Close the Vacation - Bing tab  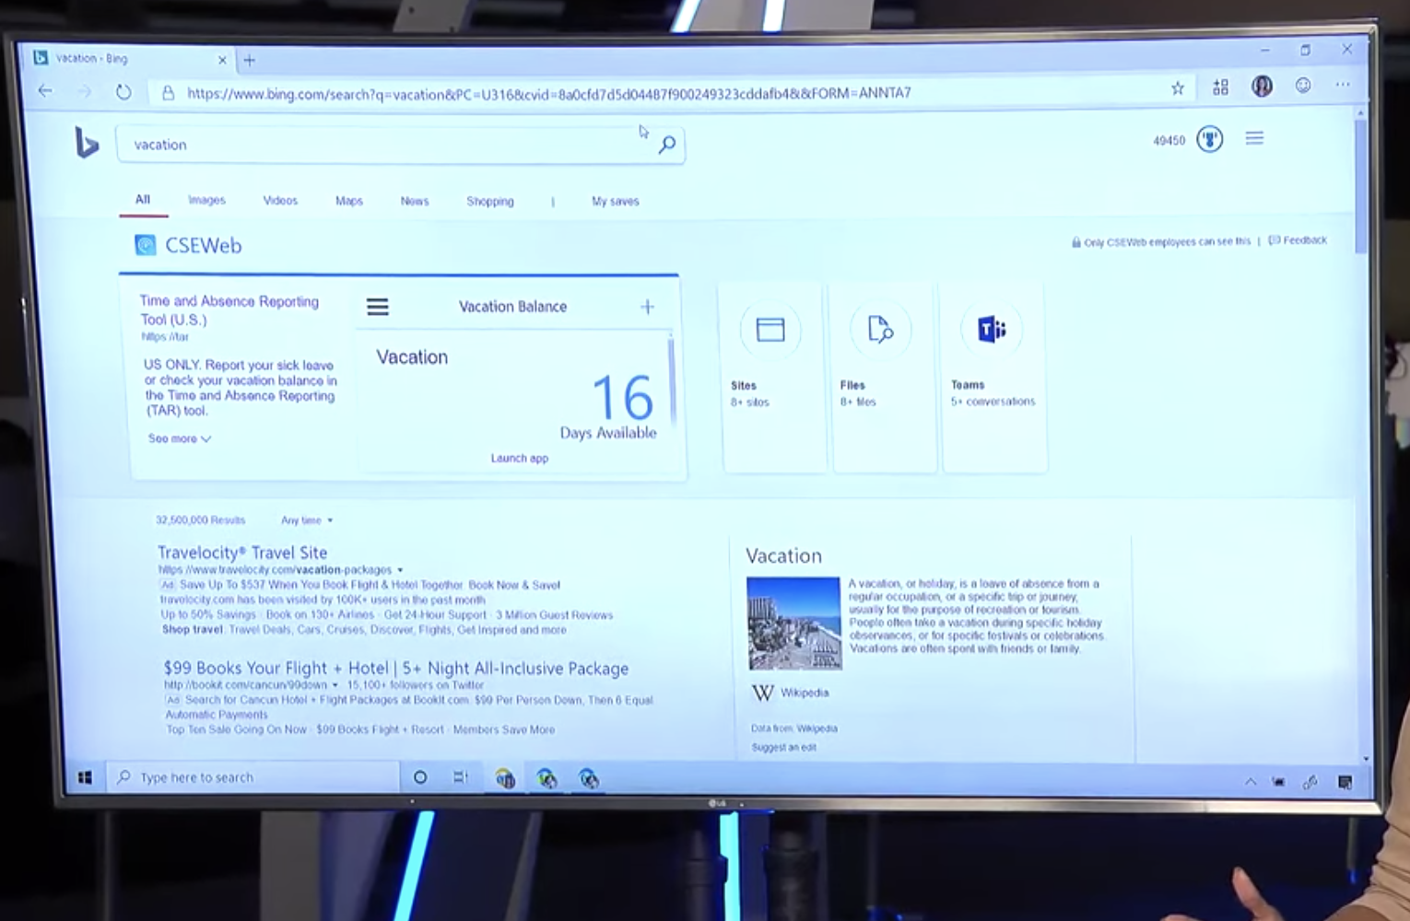pos(222,60)
